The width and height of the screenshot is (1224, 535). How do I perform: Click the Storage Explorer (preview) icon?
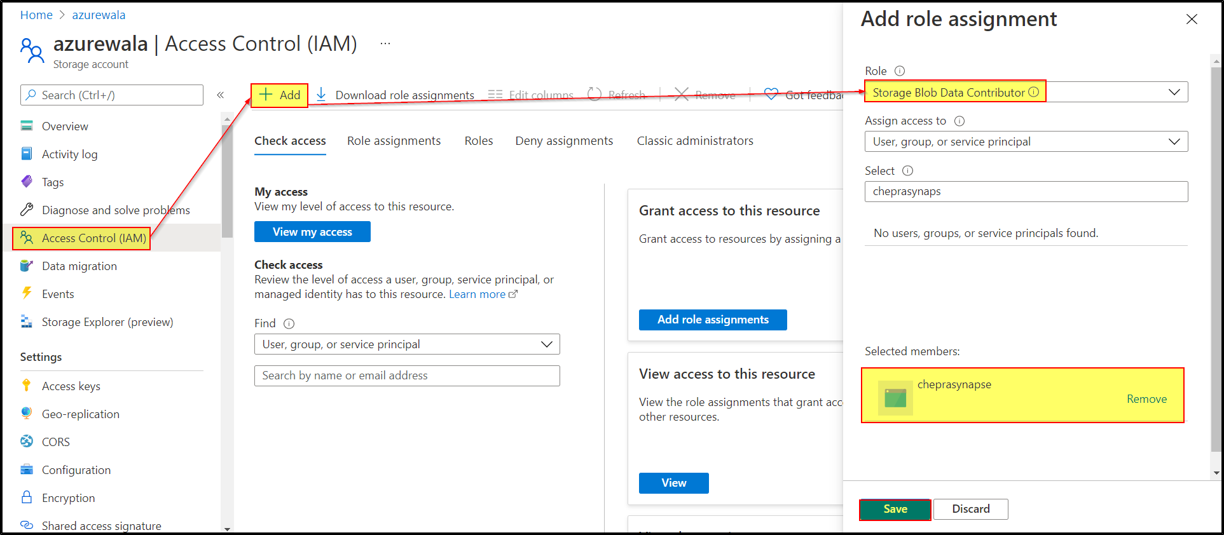[27, 322]
